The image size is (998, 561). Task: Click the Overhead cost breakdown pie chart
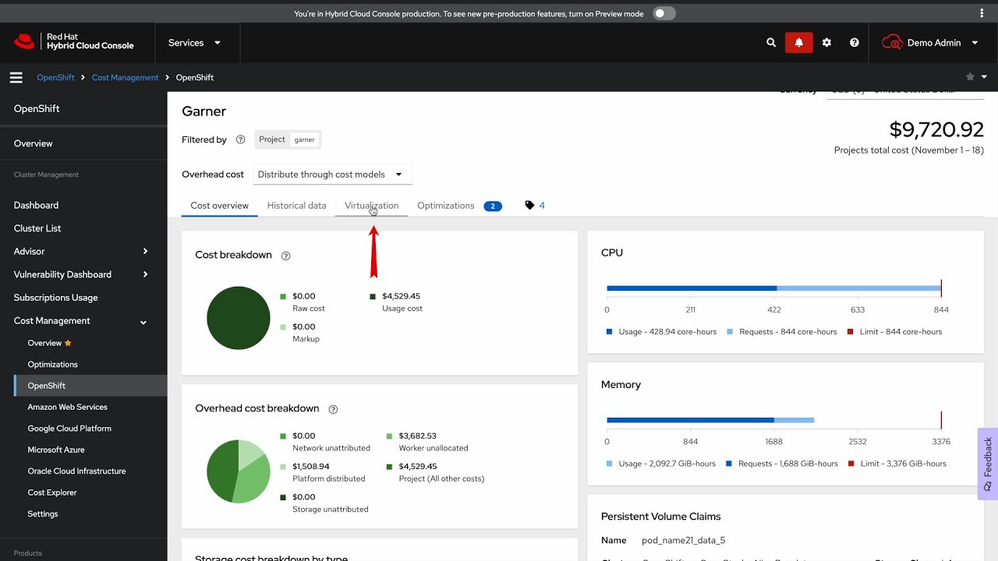pyautogui.click(x=239, y=471)
